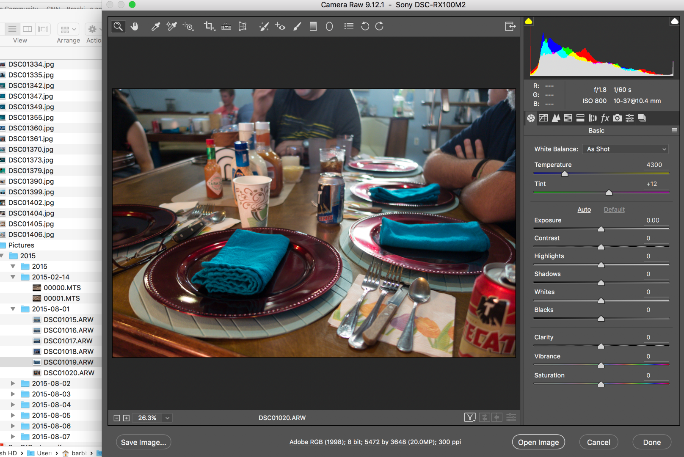Open the White Balance As Shot dropdown
Screen dimensions: 684x457
626,149
